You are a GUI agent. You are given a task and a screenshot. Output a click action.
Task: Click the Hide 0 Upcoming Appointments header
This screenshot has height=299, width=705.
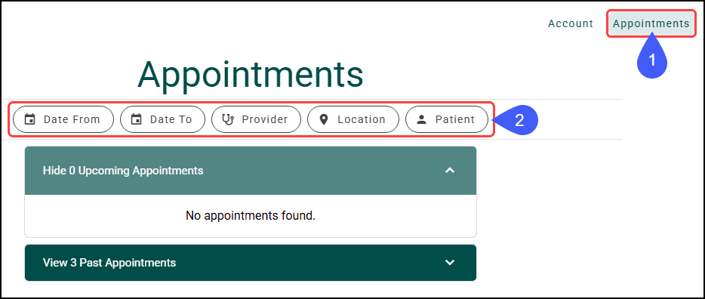pos(251,171)
